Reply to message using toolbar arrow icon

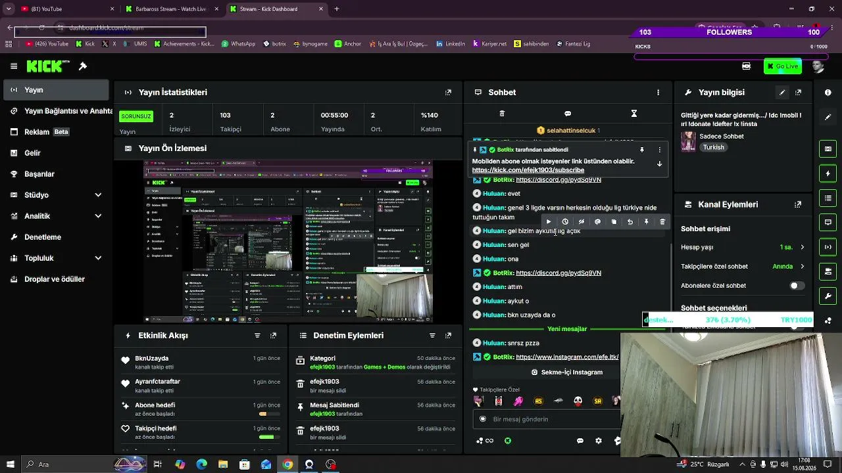click(630, 221)
